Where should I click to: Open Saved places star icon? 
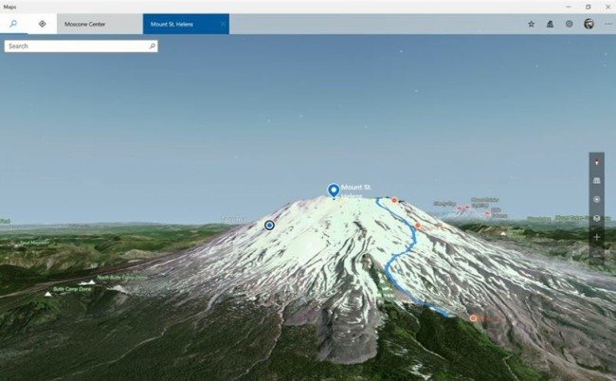click(531, 24)
